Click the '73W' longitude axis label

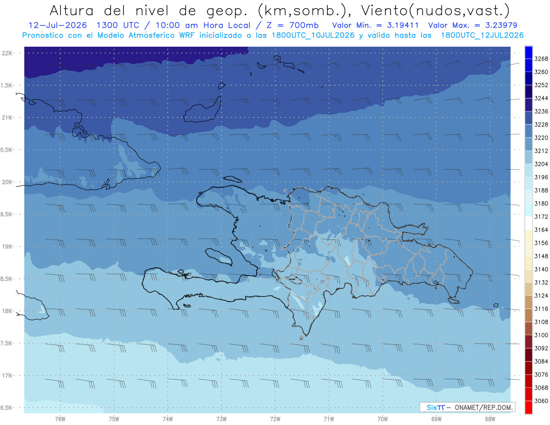[x=221, y=419]
